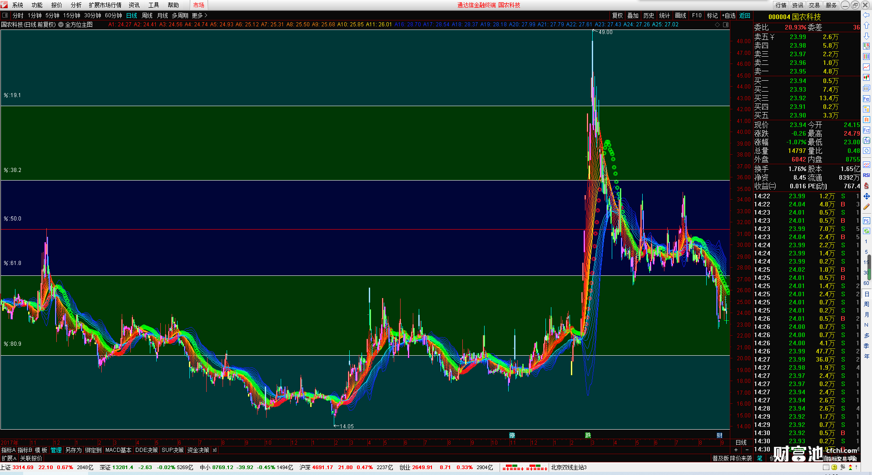Select the four-way move arrows sidebar icon

tap(867, 196)
